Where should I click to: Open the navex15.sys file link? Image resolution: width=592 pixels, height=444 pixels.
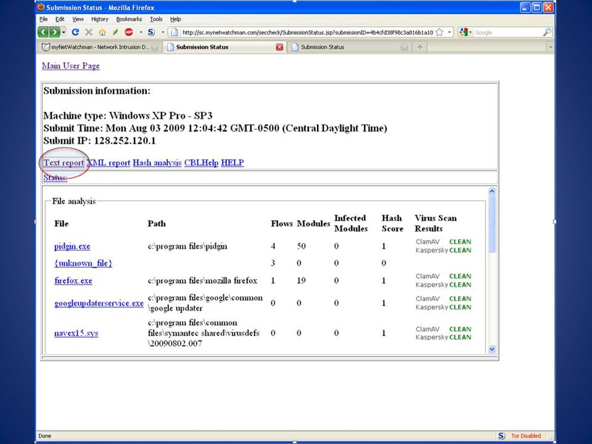click(x=76, y=333)
